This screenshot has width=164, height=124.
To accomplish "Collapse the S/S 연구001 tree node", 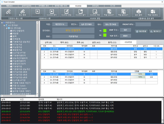I will tap(4, 25).
